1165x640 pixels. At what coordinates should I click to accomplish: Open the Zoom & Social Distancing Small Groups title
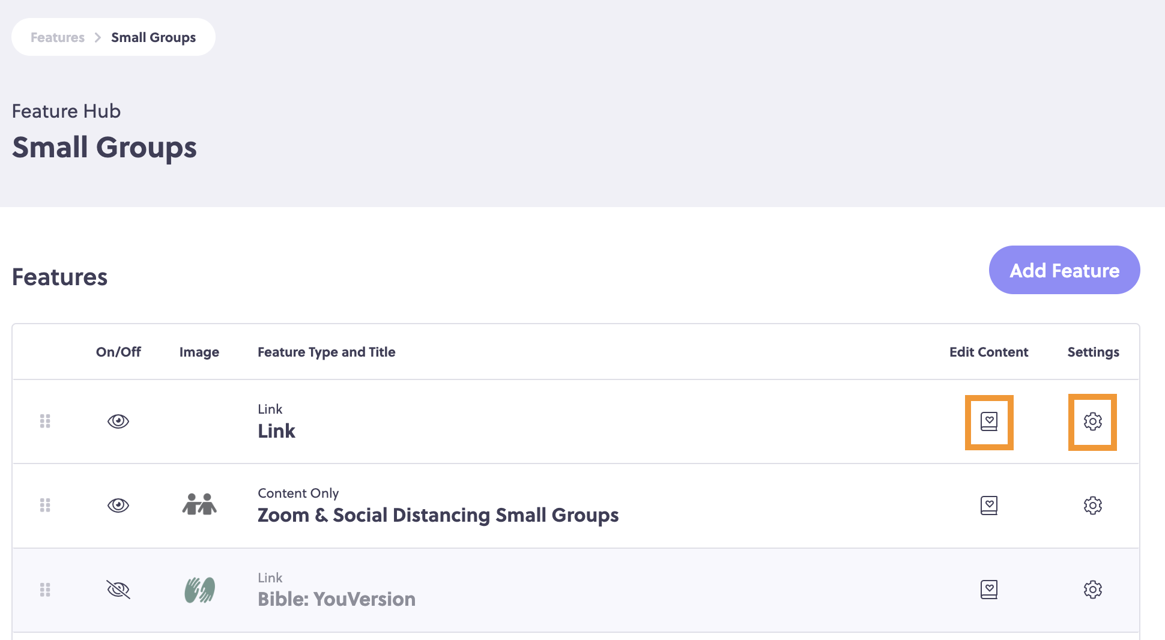[x=438, y=515]
